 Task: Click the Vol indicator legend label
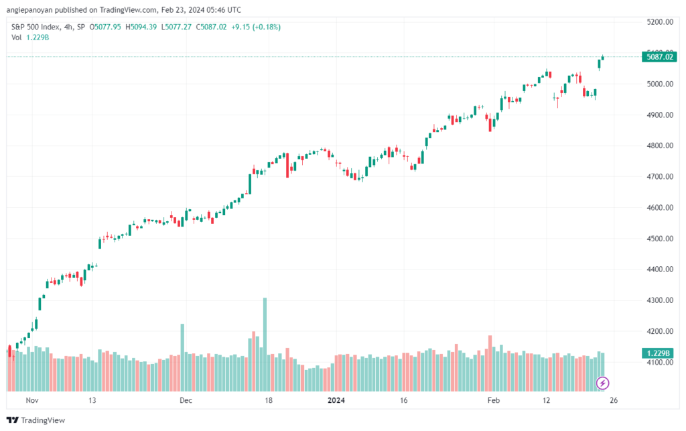point(16,38)
